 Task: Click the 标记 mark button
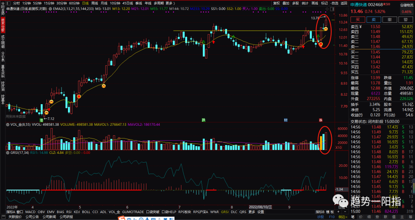click(324, 3)
